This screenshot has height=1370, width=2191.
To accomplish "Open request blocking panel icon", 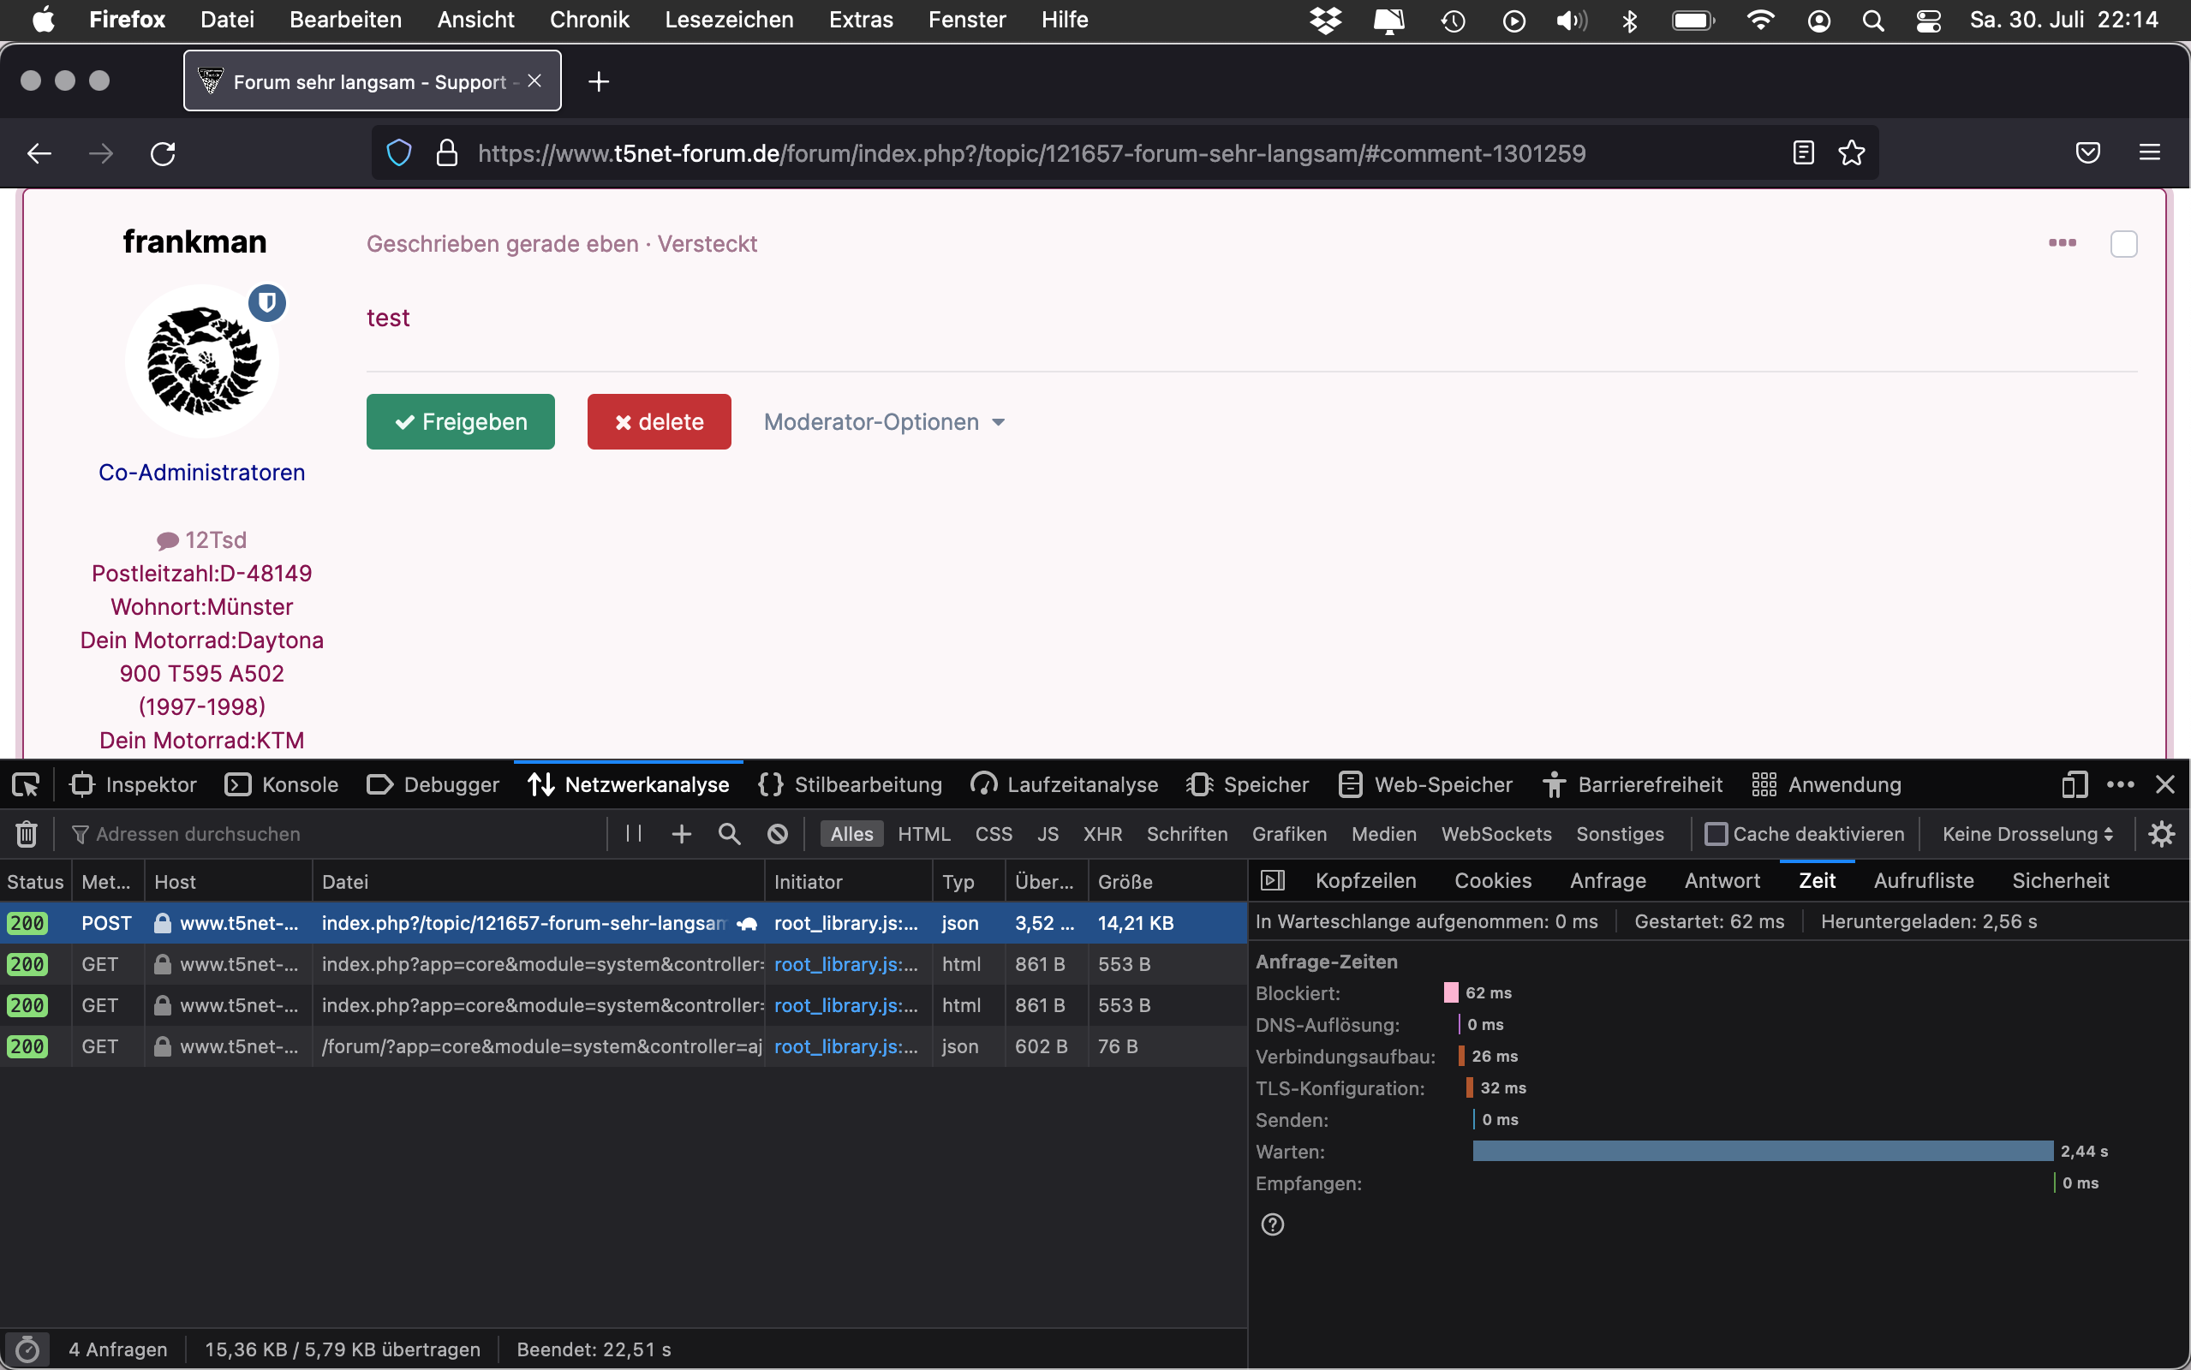I will (778, 834).
